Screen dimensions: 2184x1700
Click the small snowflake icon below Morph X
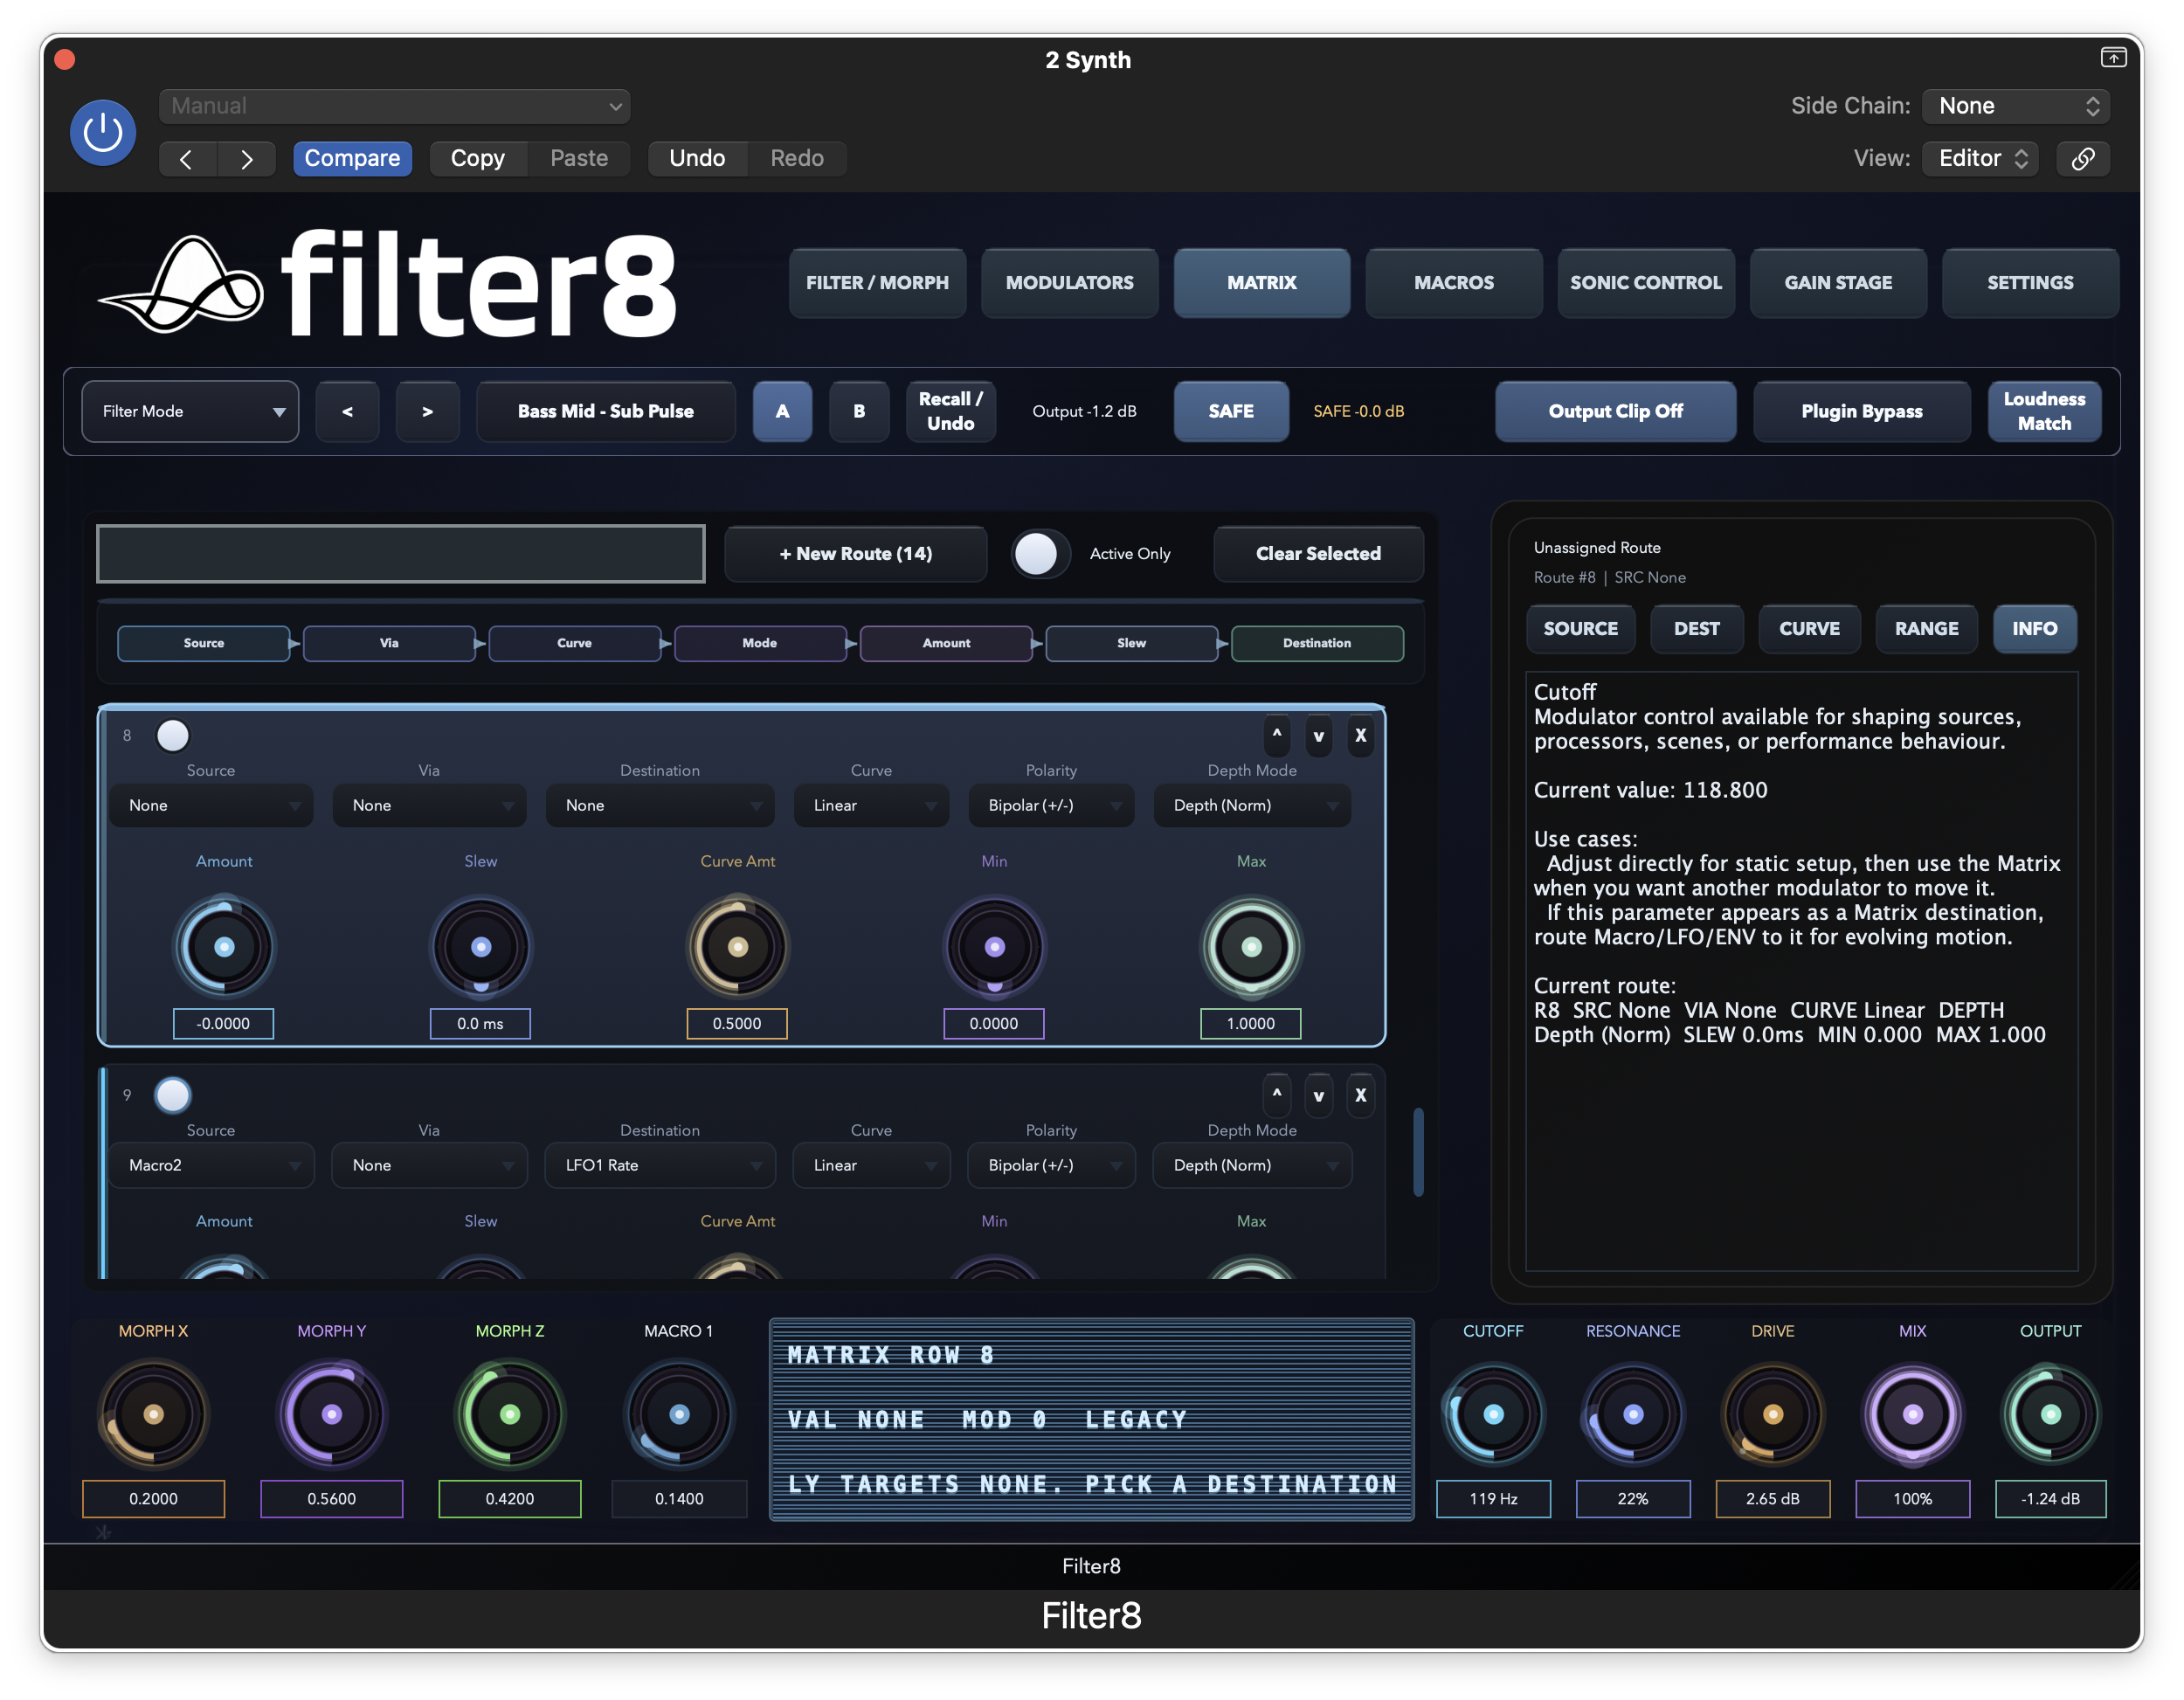click(x=103, y=1532)
